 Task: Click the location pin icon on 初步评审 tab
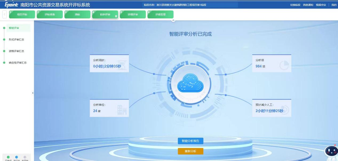click(116, 16)
